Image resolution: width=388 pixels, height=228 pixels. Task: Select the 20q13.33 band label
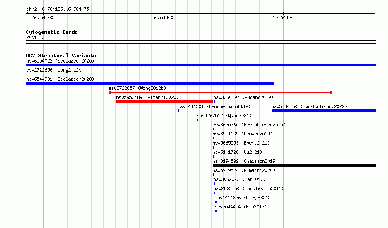[37, 37]
